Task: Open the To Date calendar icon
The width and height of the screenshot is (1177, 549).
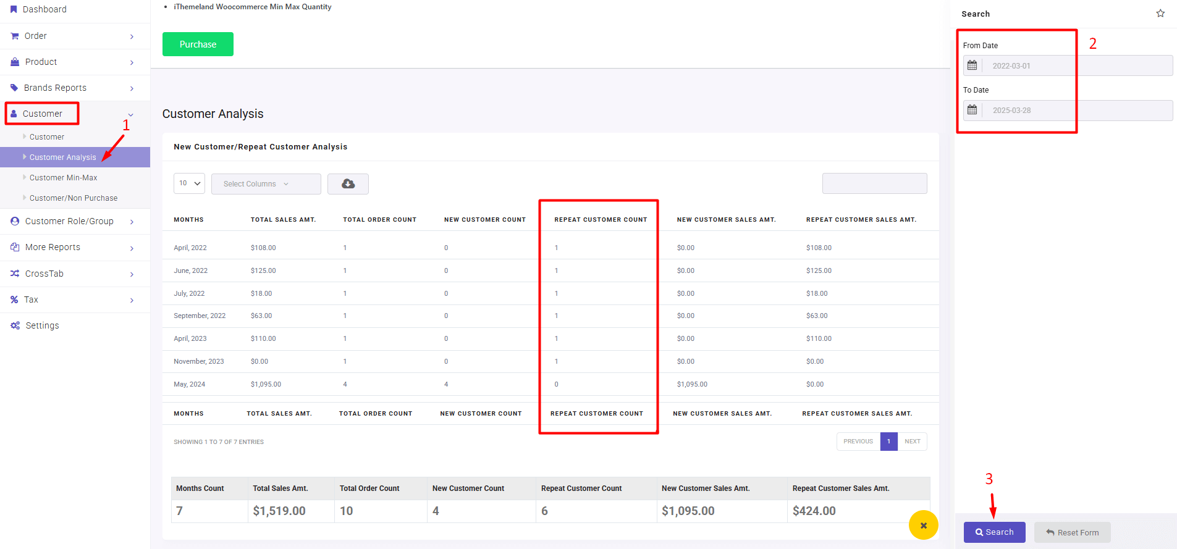Action: (972, 110)
